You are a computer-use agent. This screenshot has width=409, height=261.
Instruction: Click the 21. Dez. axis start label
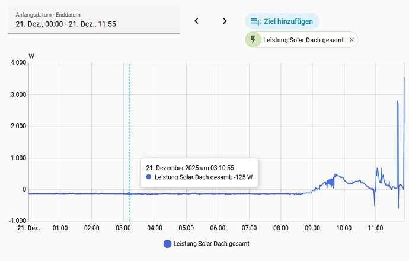coord(28,228)
